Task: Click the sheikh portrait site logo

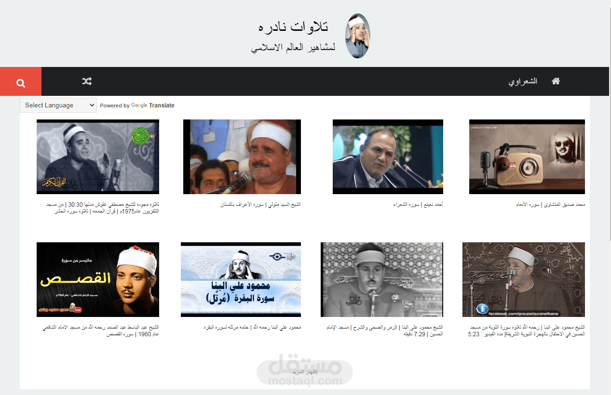Action: (357, 36)
